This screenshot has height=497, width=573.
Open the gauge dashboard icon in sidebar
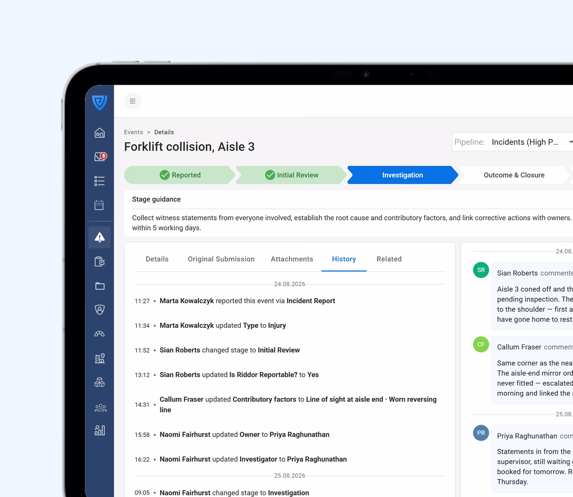pos(99,334)
